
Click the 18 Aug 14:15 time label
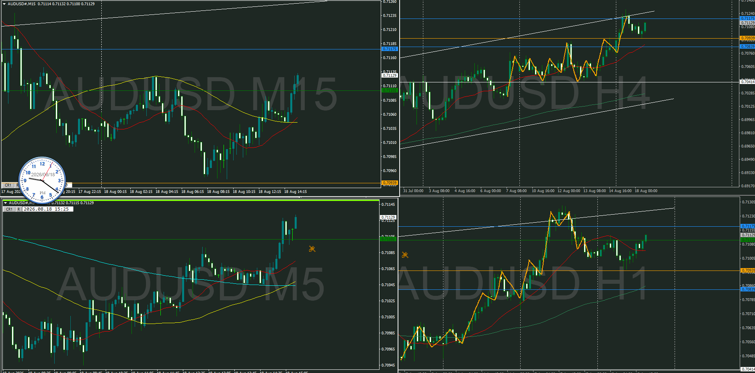pos(295,192)
